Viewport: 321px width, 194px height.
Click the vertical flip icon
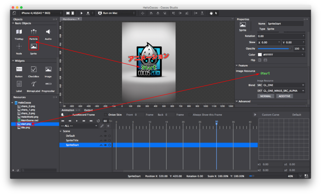coord(265,60)
